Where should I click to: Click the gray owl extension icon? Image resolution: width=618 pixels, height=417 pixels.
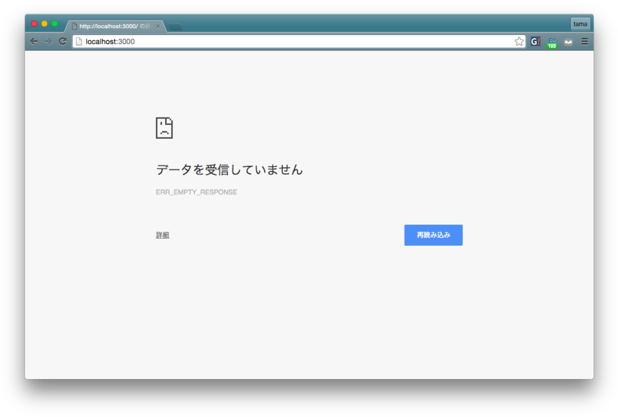tap(568, 41)
